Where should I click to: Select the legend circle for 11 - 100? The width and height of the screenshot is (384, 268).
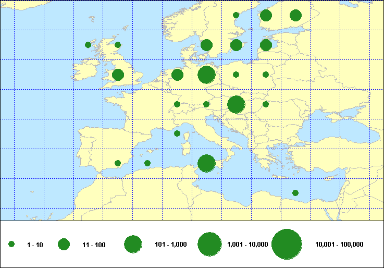pos(64,244)
